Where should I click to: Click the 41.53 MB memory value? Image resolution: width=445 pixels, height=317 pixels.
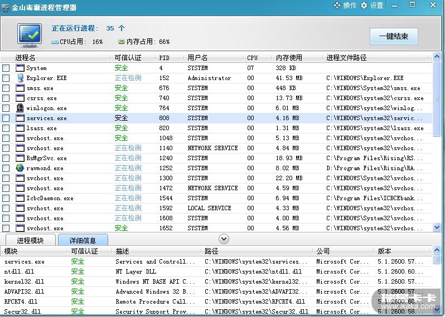[289, 78]
